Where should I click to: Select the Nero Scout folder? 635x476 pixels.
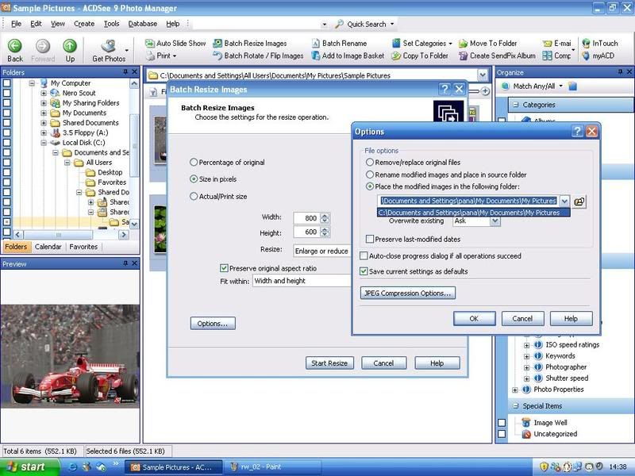[73, 93]
